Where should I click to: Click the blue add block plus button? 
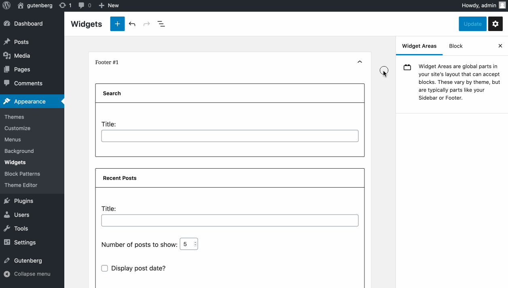[117, 24]
